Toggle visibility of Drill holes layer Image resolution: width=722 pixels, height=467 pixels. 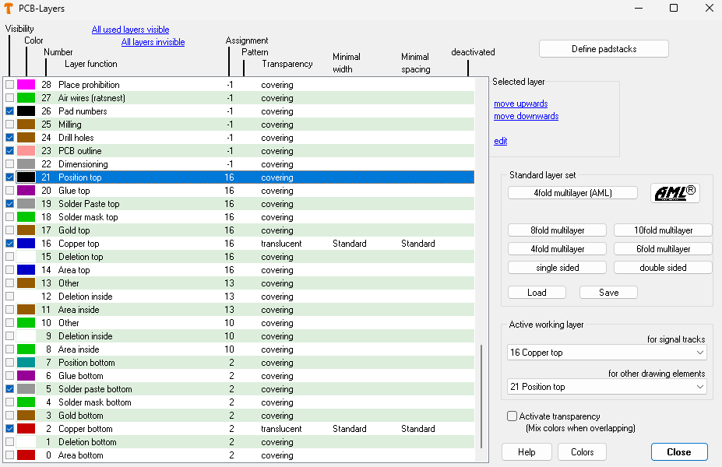(9, 138)
